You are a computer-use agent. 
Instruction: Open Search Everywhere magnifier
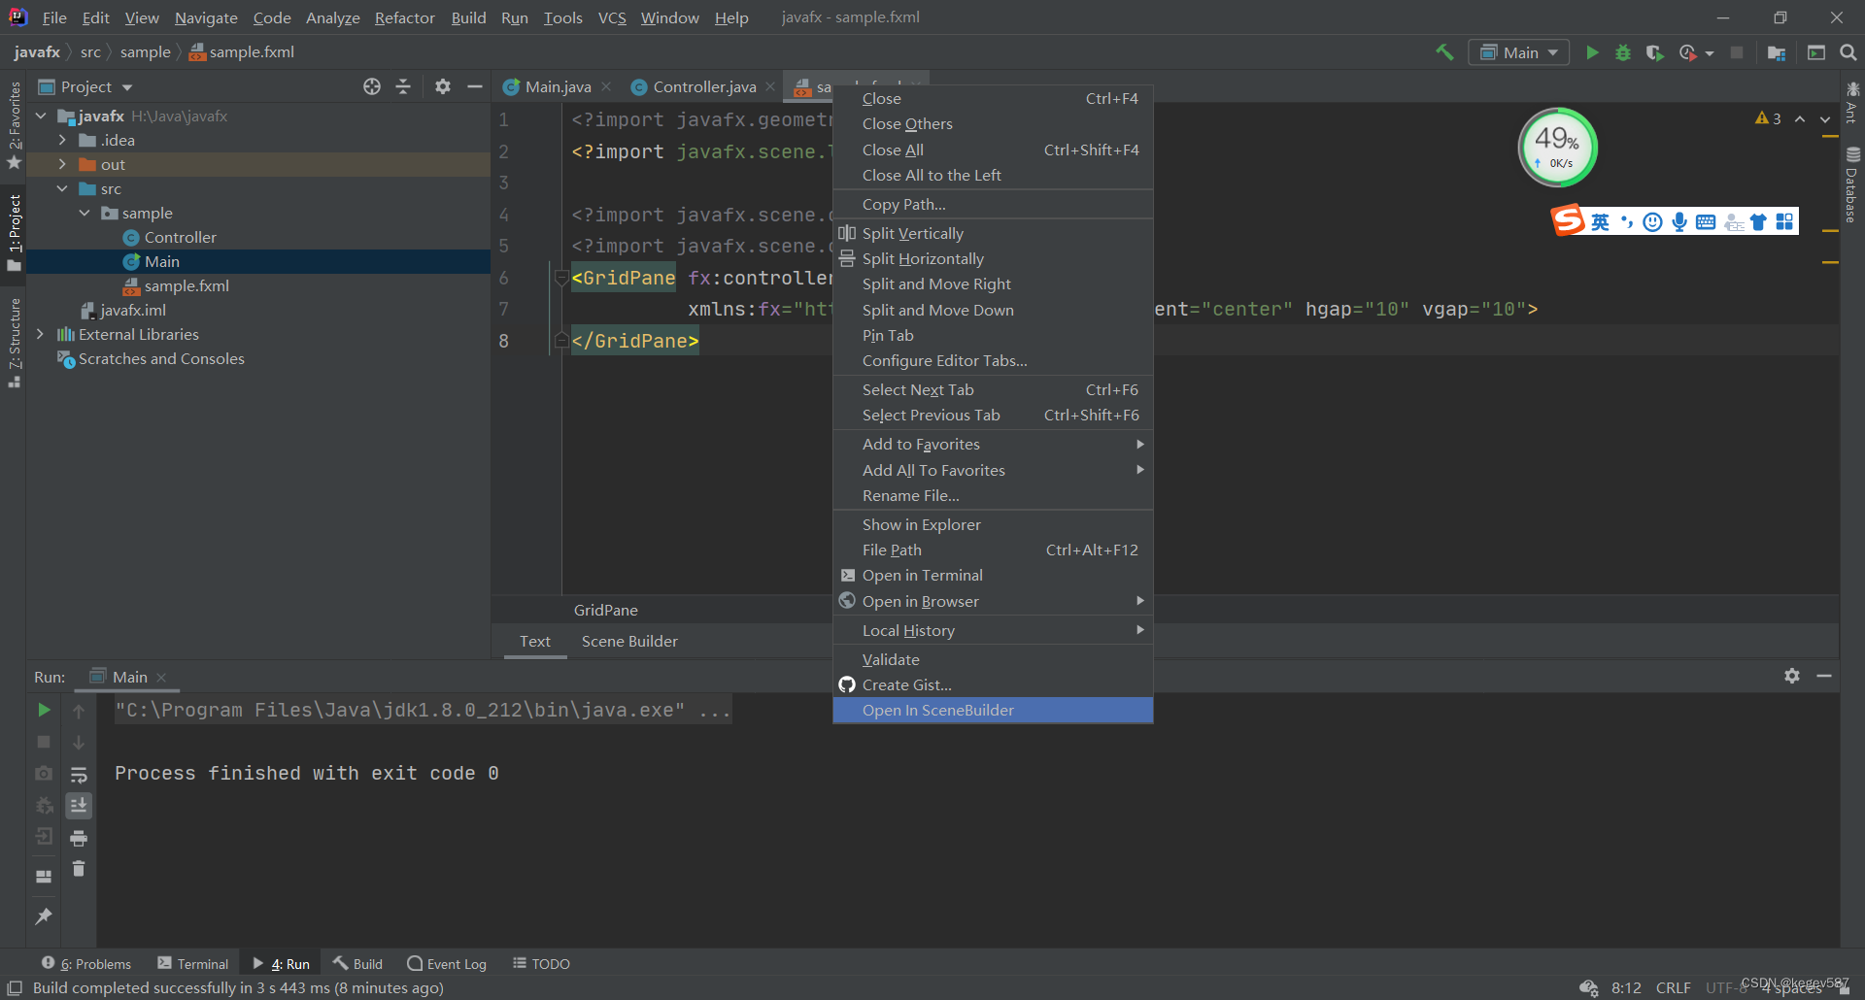click(x=1848, y=52)
